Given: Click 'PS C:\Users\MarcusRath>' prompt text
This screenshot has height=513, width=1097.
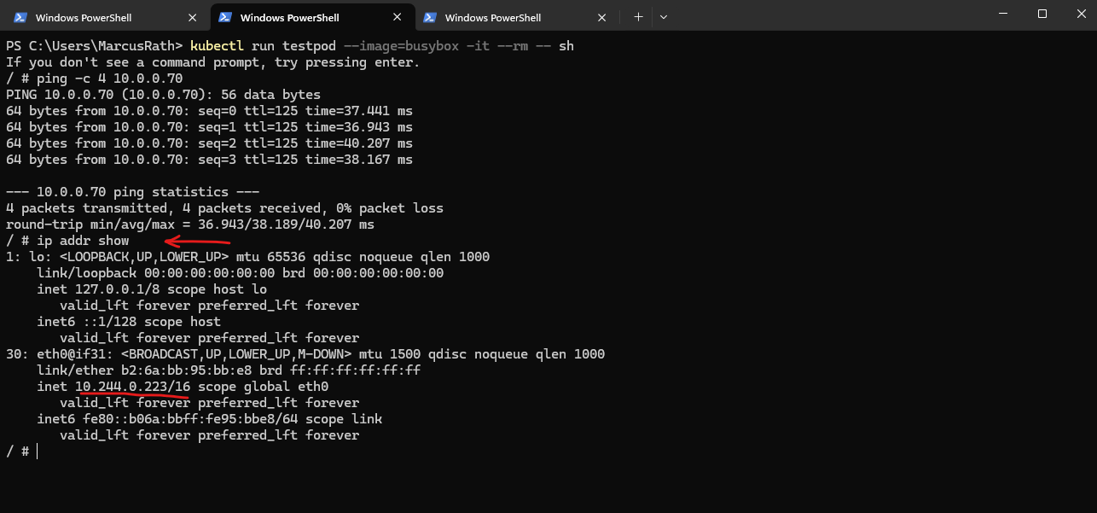Looking at the screenshot, I should click(x=95, y=46).
